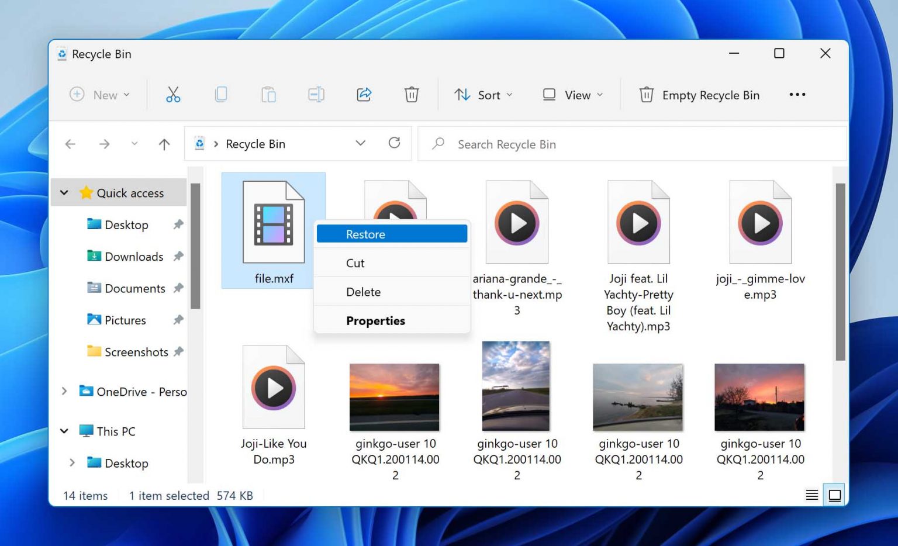Click Recycle Bin in the address bar breadcrumb
Image resolution: width=898 pixels, height=546 pixels.
255,144
